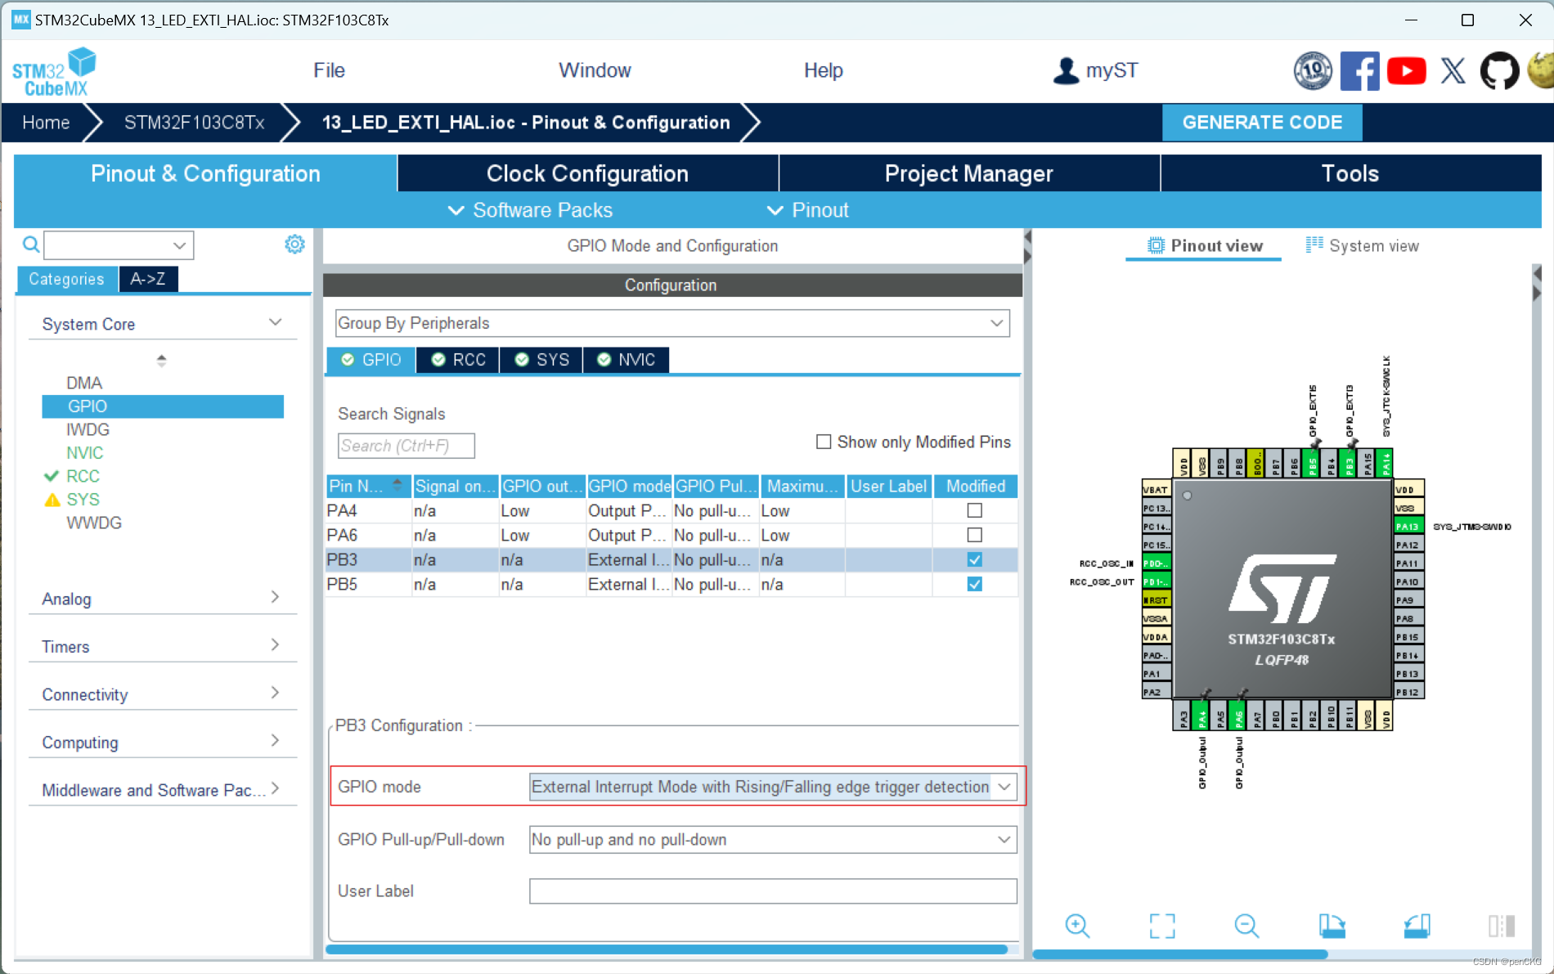Click the Search Signals input field
The image size is (1554, 974).
pos(406,446)
